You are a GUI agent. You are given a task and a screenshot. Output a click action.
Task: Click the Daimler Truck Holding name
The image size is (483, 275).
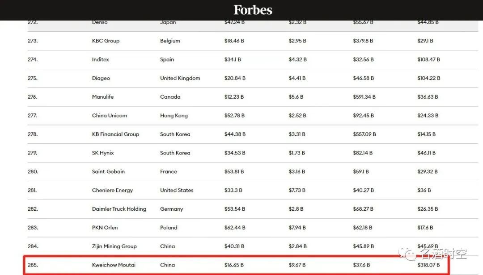coord(119,209)
